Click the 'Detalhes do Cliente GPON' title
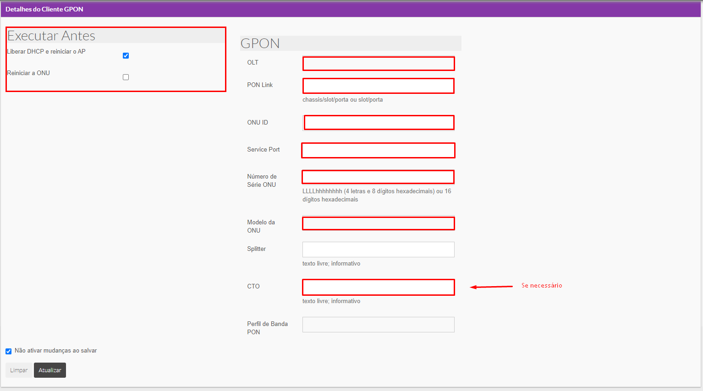The width and height of the screenshot is (703, 391). coord(44,9)
